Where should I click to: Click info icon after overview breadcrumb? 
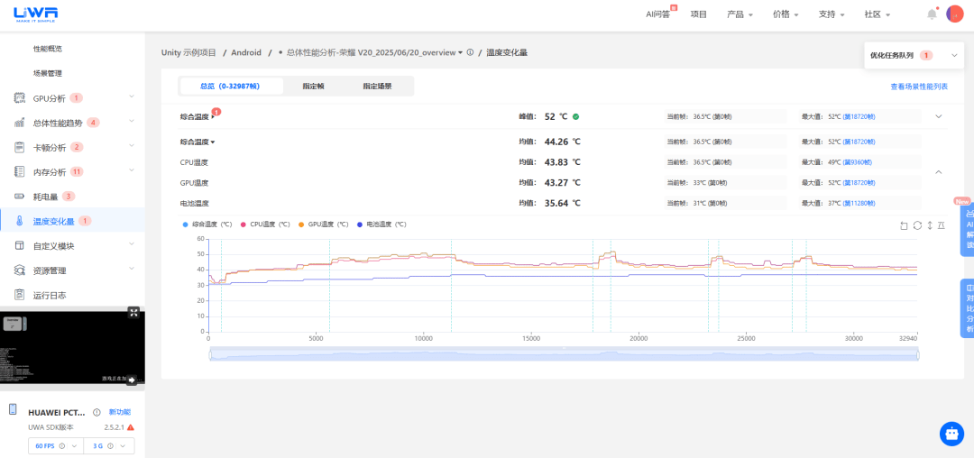(470, 53)
